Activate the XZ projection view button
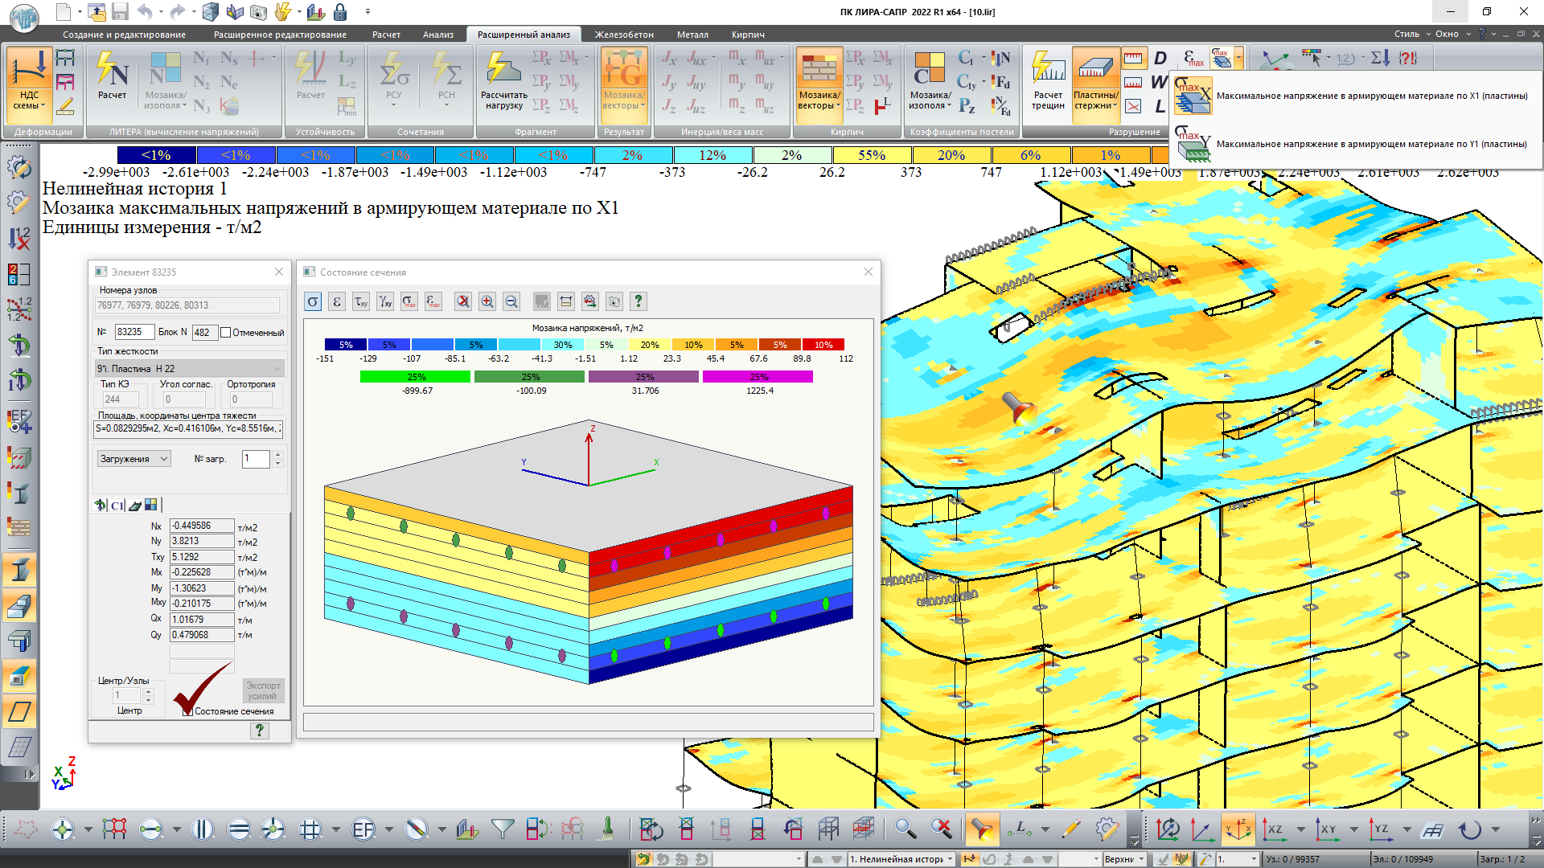 click(1274, 829)
